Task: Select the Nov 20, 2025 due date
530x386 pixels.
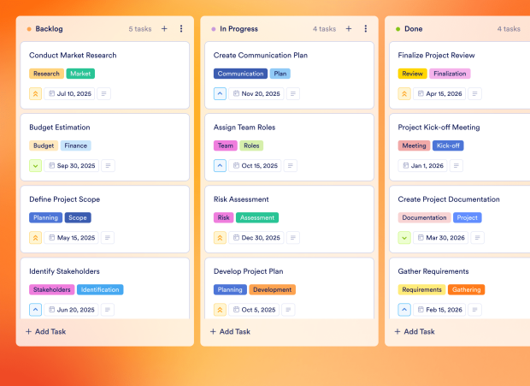Action: tap(256, 94)
